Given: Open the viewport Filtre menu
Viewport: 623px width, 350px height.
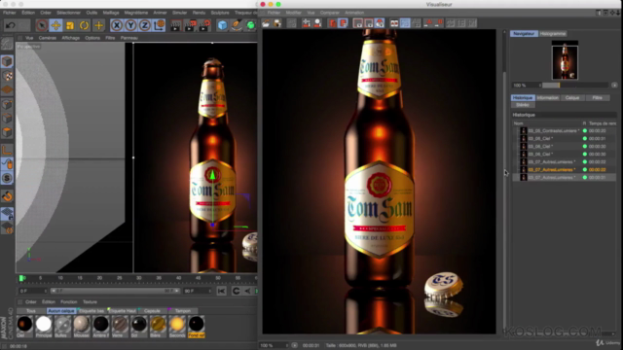Looking at the screenshot, I should click(x=110, y=38).
